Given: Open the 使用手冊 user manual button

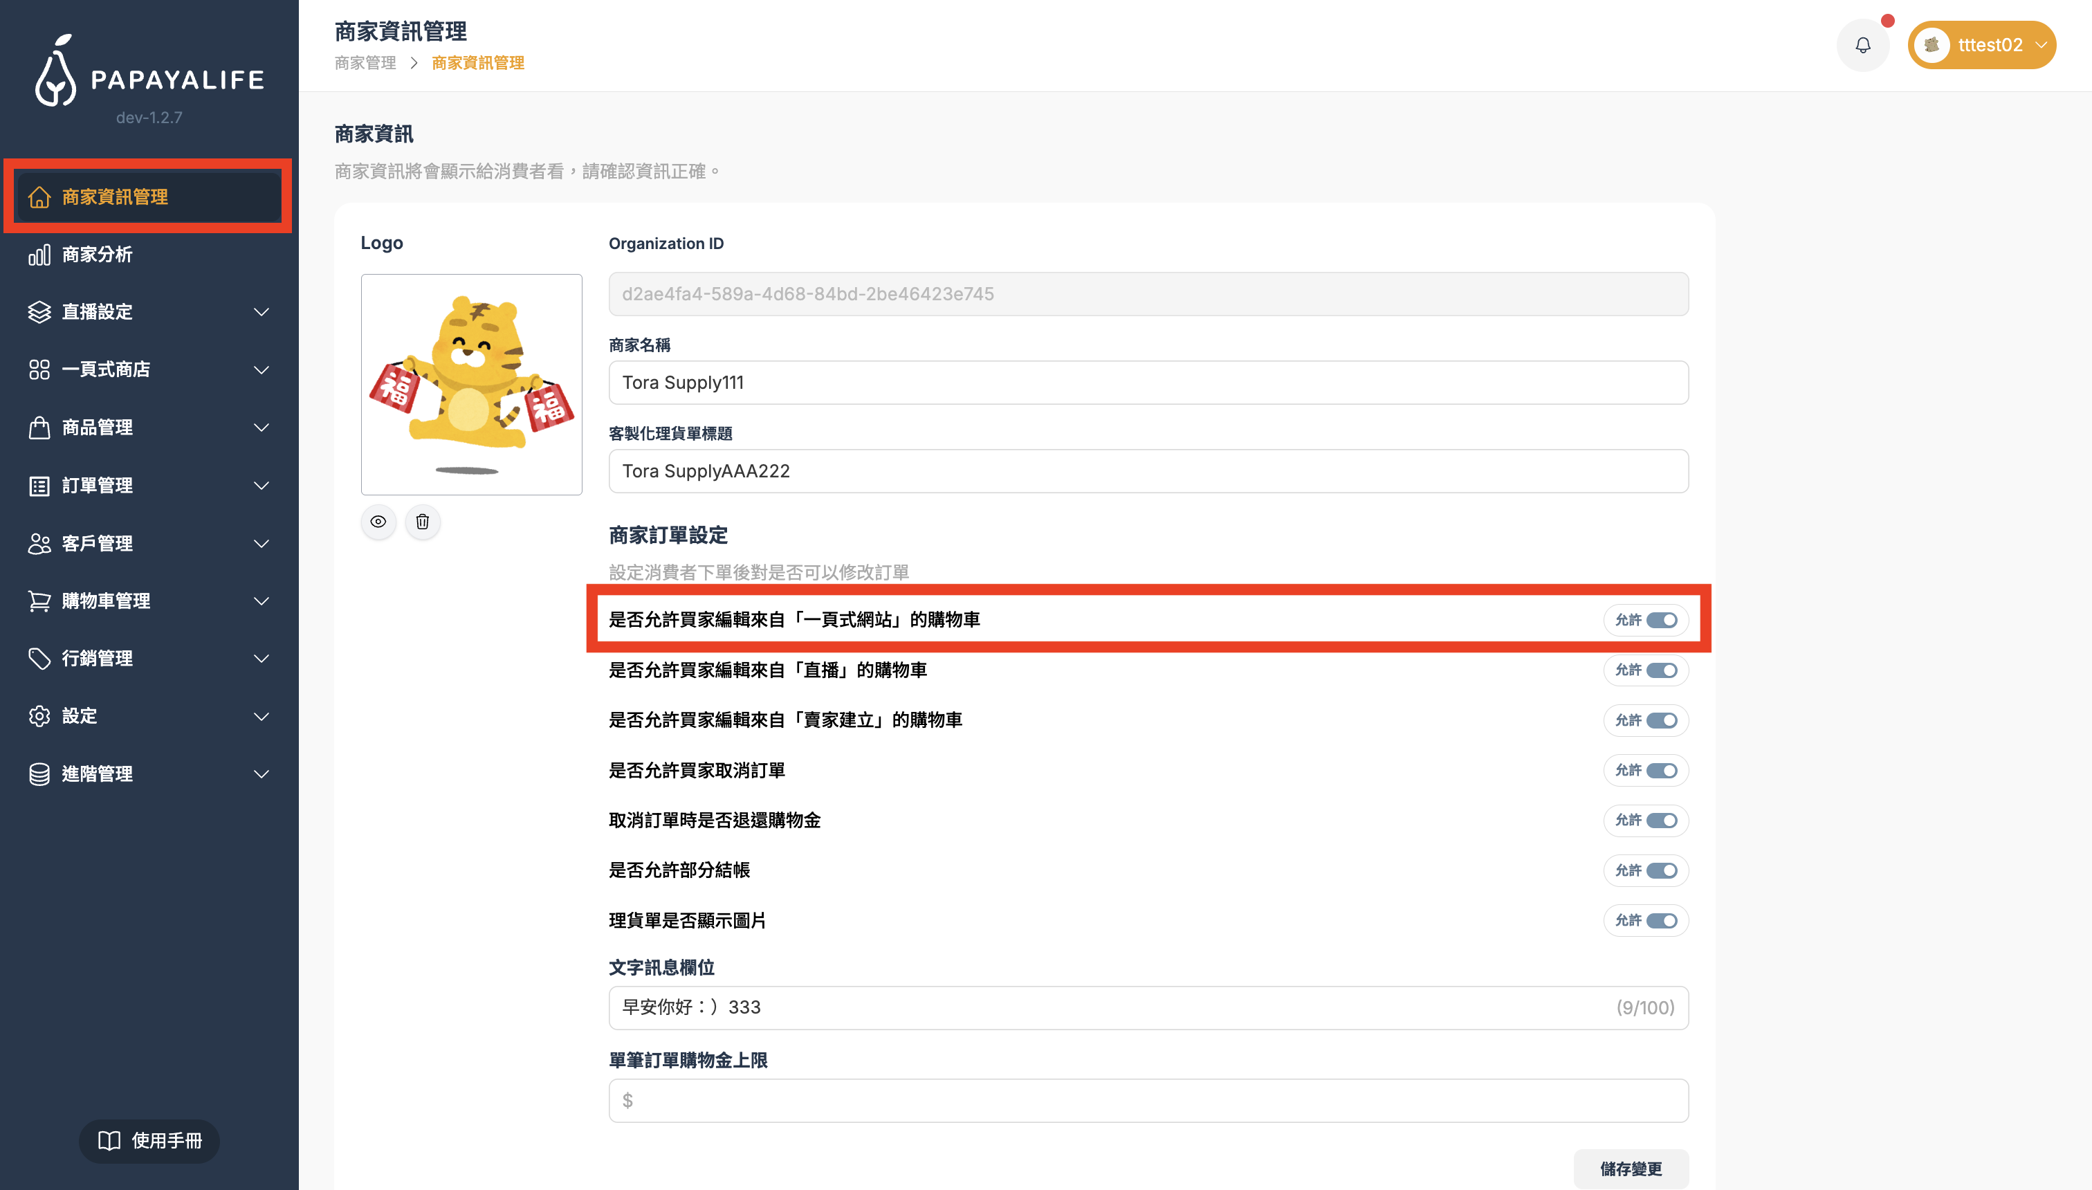Looking at the screenshot, I should pos(149,1140).
